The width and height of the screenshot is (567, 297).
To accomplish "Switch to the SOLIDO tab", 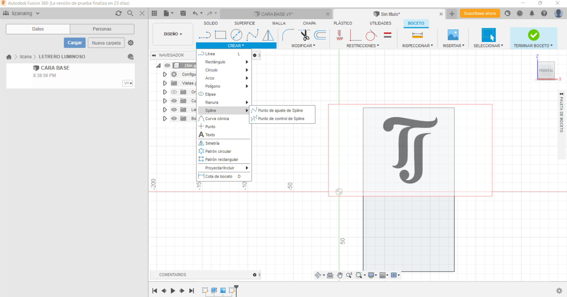I will (x=211, y=23).
